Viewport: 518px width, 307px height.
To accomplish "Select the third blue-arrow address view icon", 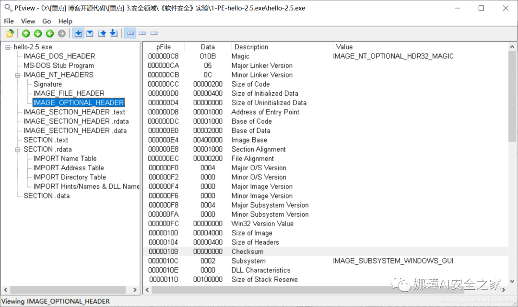I will pos(102,33).
